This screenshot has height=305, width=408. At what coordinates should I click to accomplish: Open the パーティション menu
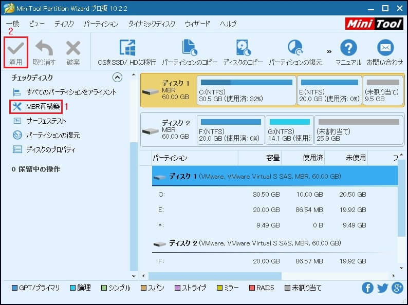[101, 24]
